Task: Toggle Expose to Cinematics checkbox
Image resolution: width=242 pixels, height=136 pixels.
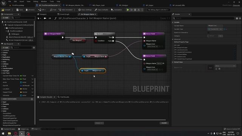Action: click(208, 32)
